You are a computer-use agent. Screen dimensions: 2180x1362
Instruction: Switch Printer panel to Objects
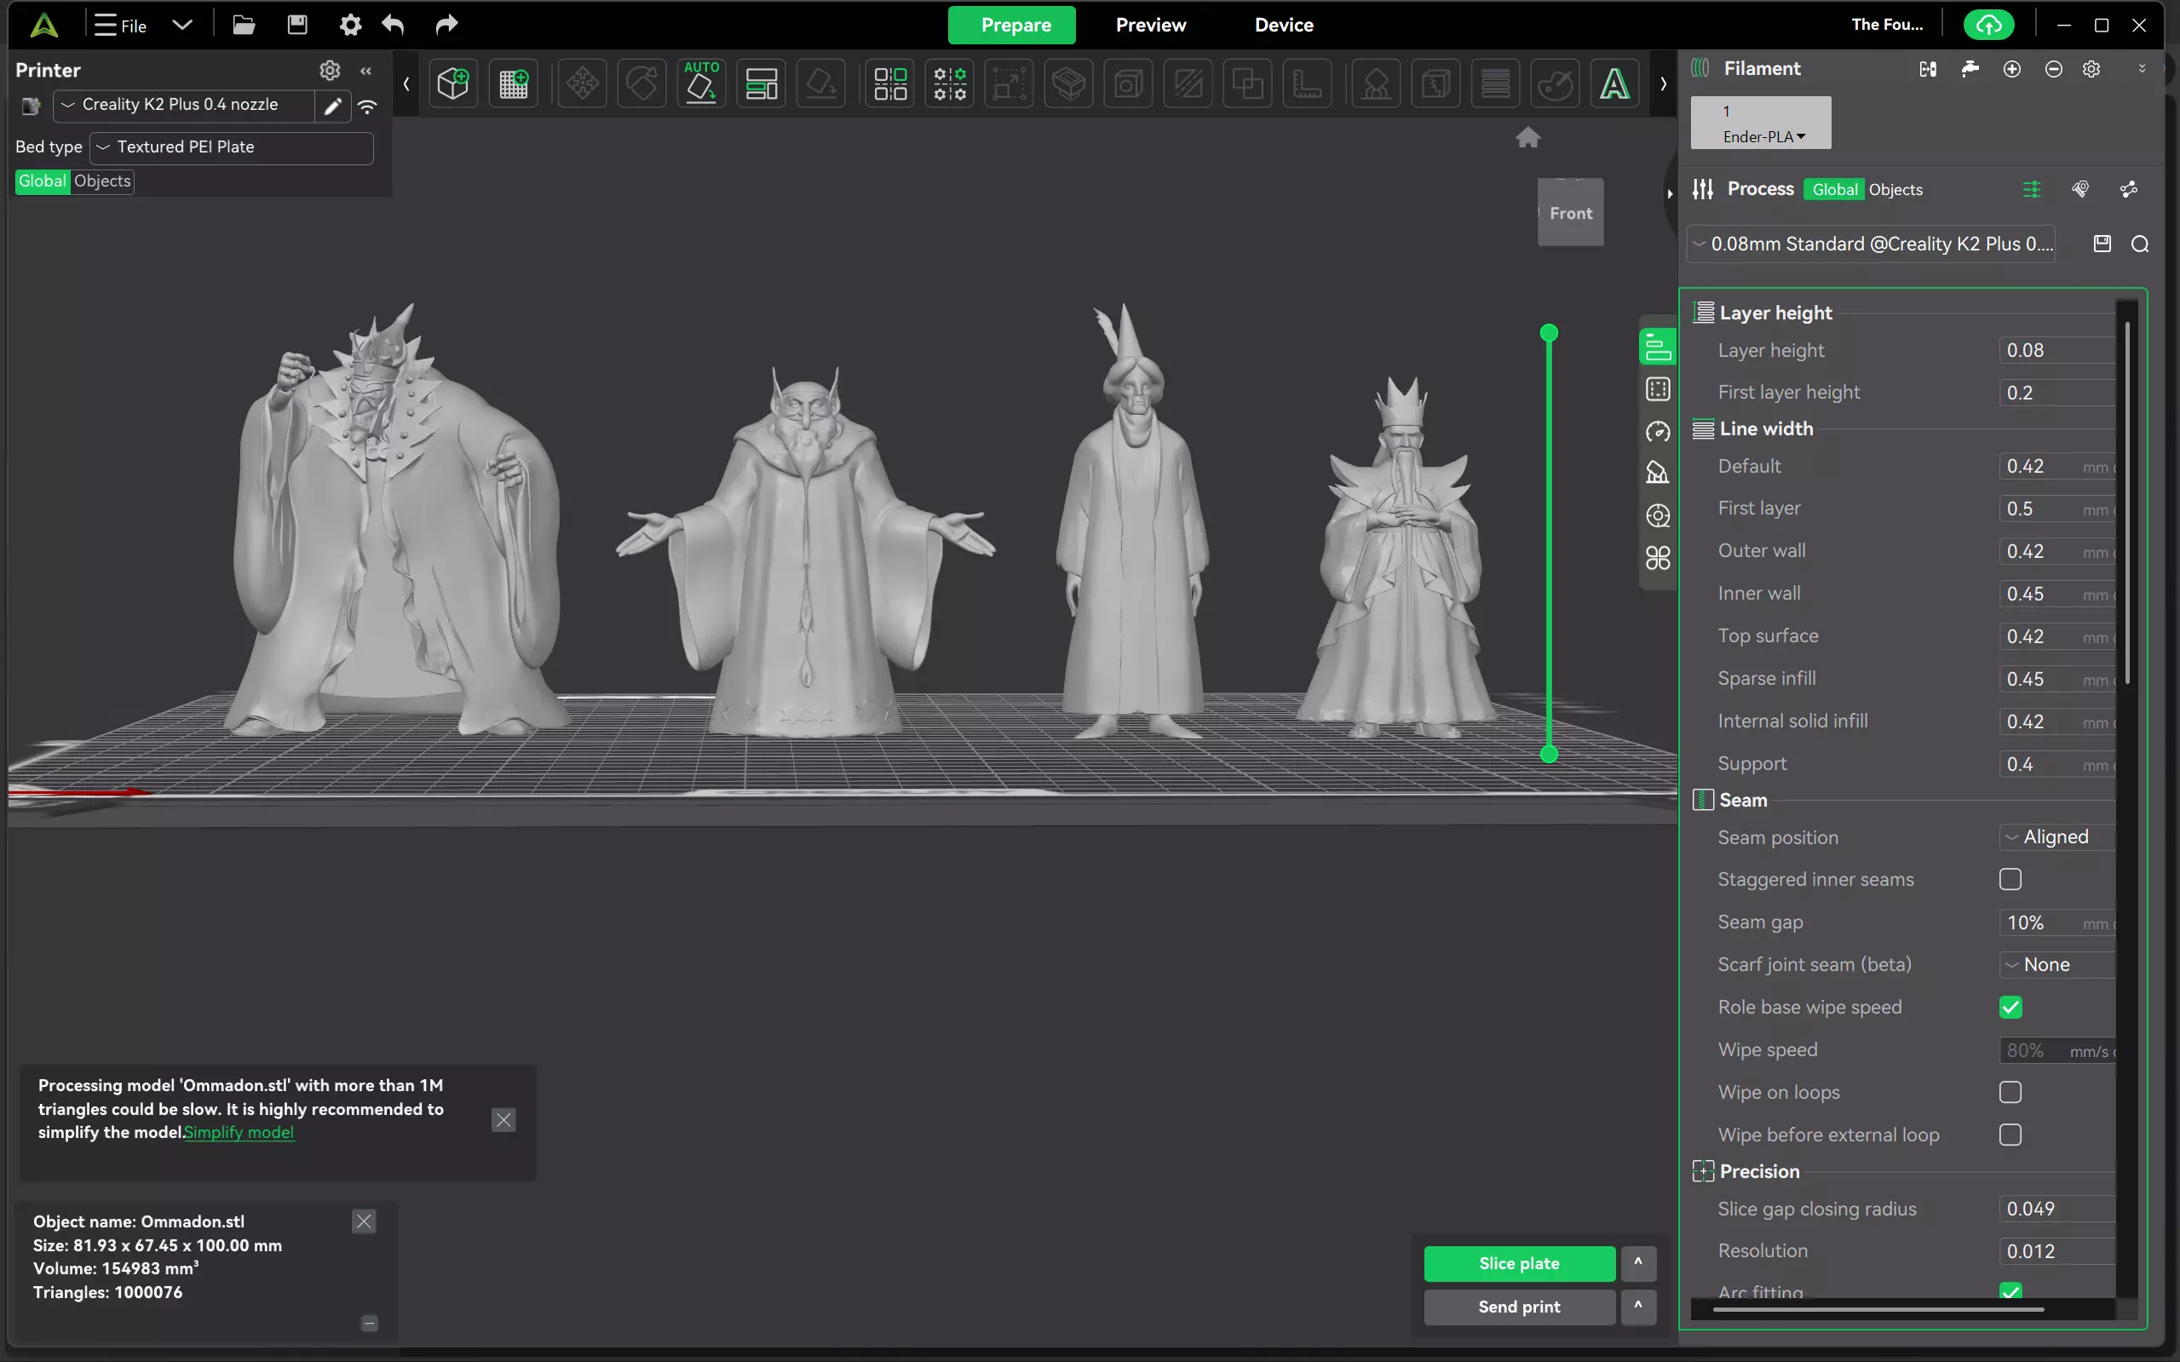(101, 181)
